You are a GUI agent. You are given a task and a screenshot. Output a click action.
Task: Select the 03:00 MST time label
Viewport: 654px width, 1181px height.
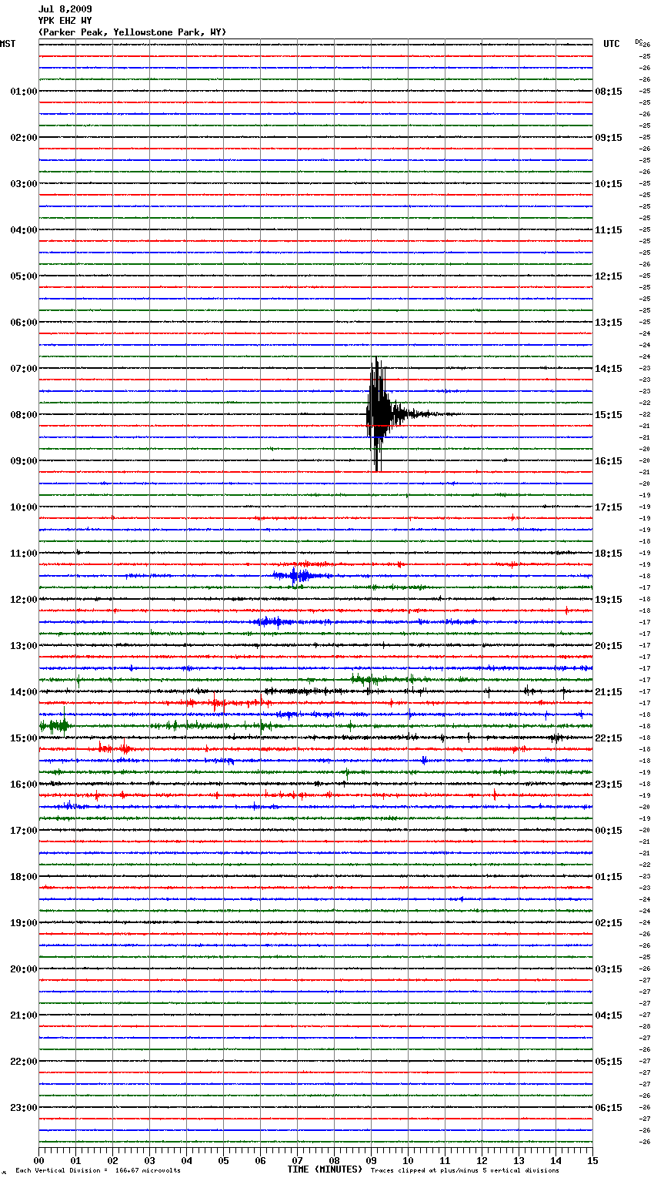24,184
